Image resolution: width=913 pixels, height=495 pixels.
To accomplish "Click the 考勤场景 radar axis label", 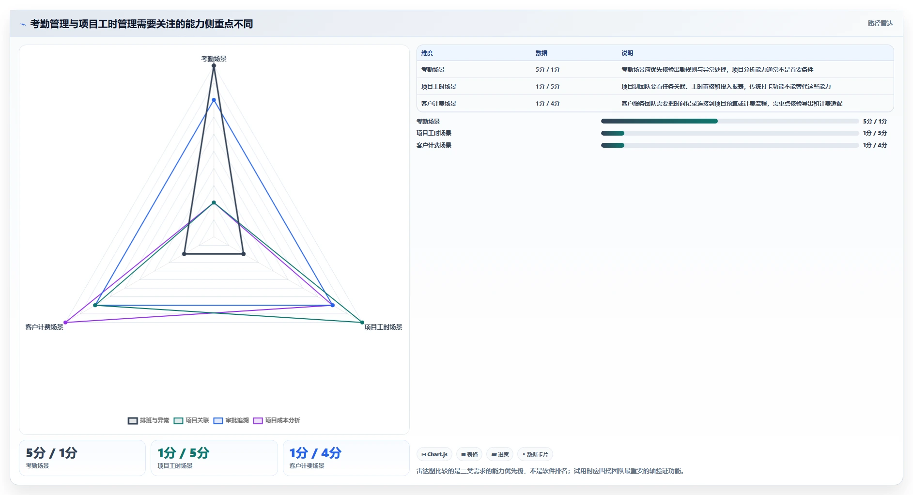I will point(214,59).
